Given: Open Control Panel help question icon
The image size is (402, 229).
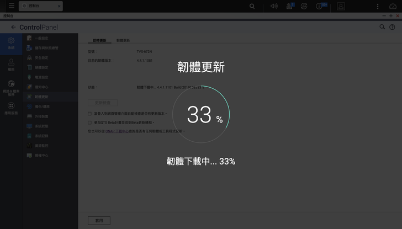Looking at the screenshot, I should pyautogui.click(x=392, y=27).
